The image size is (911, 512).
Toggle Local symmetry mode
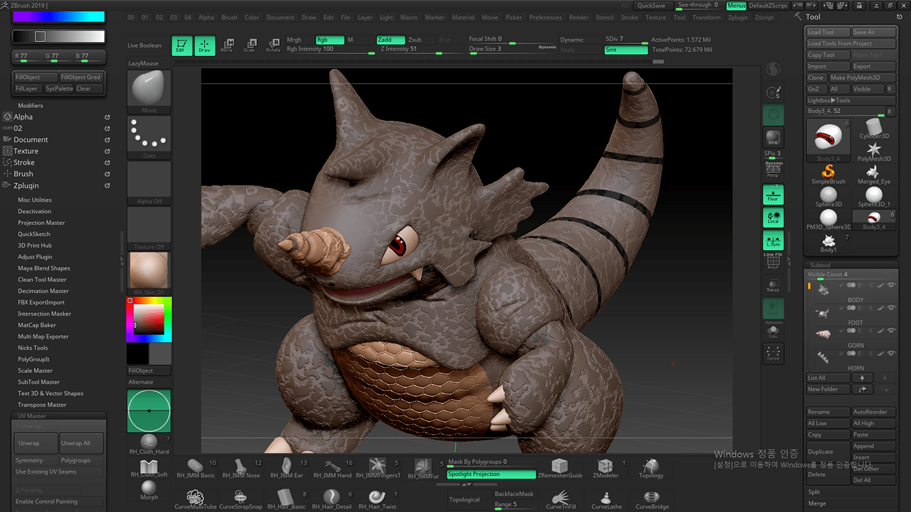(773, 218)
